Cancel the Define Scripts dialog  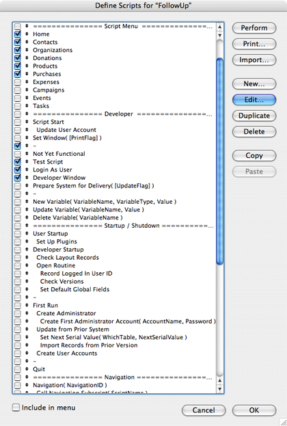[x=204, y=410]
